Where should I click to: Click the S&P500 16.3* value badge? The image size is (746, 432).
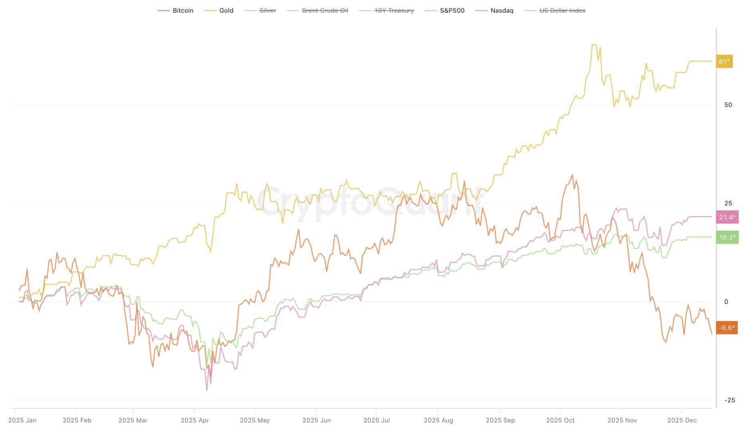[727, 237]
